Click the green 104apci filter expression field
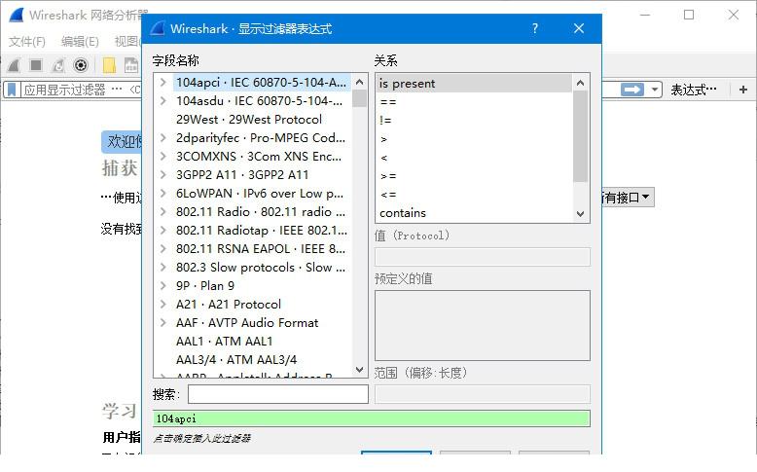The height and width of the screenshot is (472, 757). [372, 418]
